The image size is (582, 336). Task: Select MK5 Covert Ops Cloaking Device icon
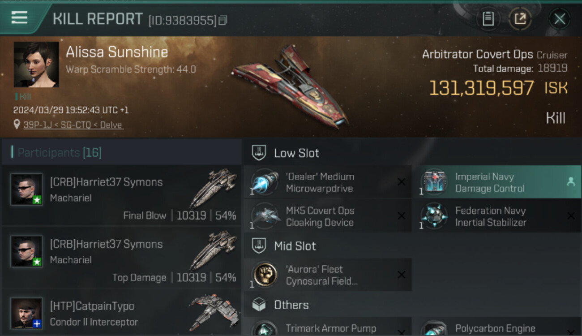click(x=265, y=216)
